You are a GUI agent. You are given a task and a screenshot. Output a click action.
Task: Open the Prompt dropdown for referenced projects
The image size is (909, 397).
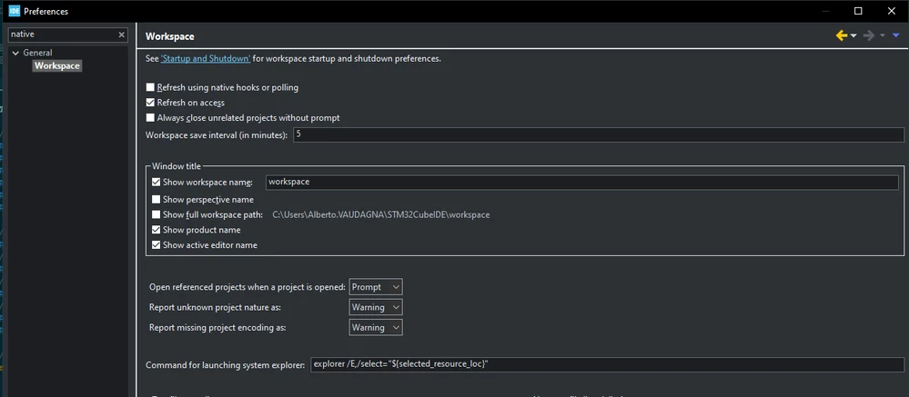click(376, 287)
